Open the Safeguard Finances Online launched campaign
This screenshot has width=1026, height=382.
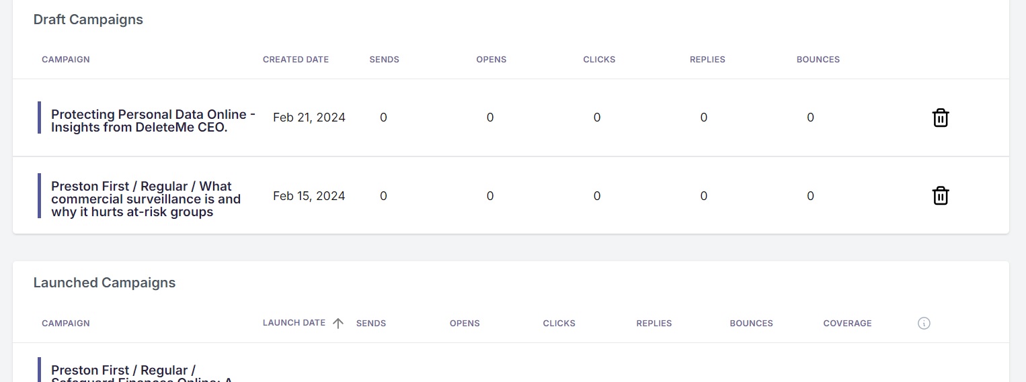[x=142, y=373]
